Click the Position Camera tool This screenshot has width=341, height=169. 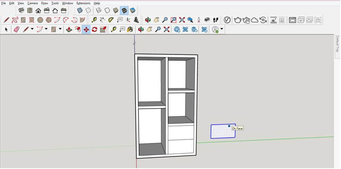199,20
